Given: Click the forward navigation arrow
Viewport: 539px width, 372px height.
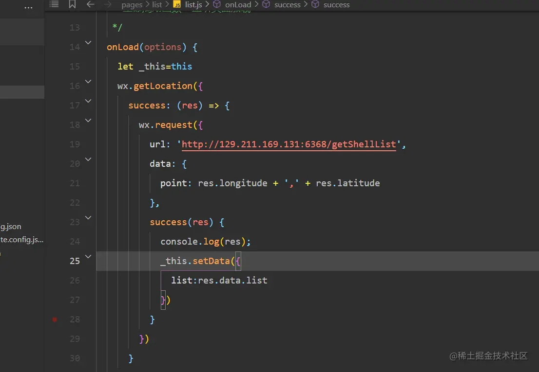Looking at the screenshot, I should 107,5.
